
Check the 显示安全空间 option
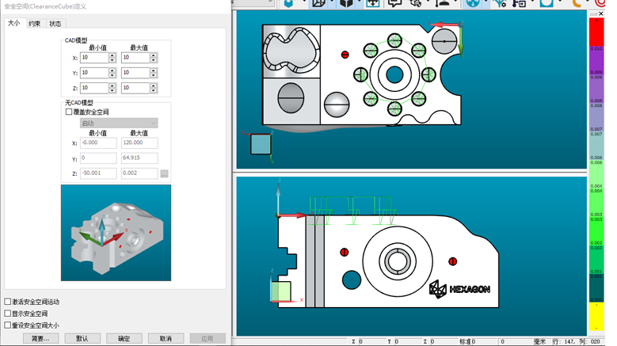(x=8, y=314)
